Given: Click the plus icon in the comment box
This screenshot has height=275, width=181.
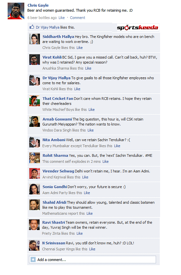Looking at the screenshot, I should point(33,260).
